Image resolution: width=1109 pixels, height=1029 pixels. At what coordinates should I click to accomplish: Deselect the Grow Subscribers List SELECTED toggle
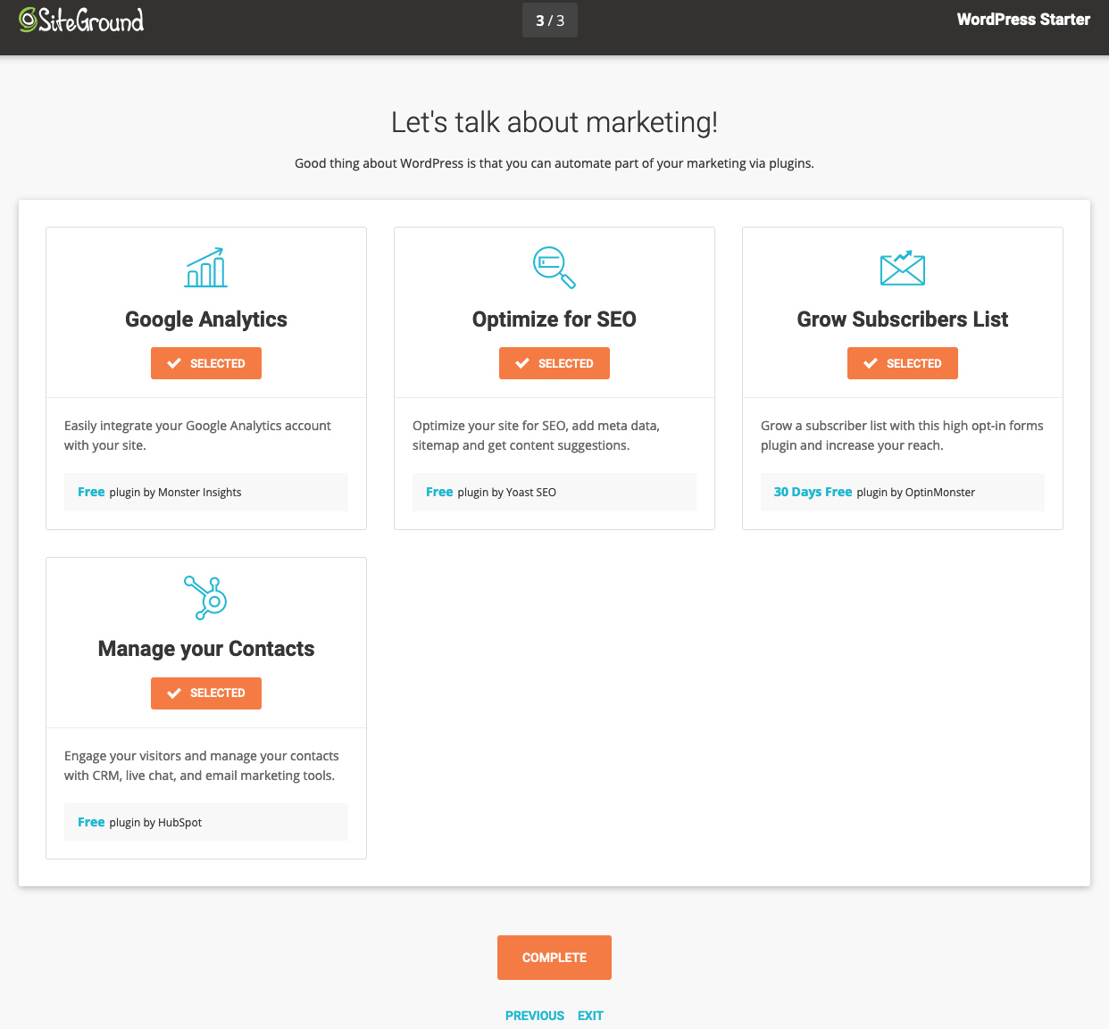click(x=903, y=363)
